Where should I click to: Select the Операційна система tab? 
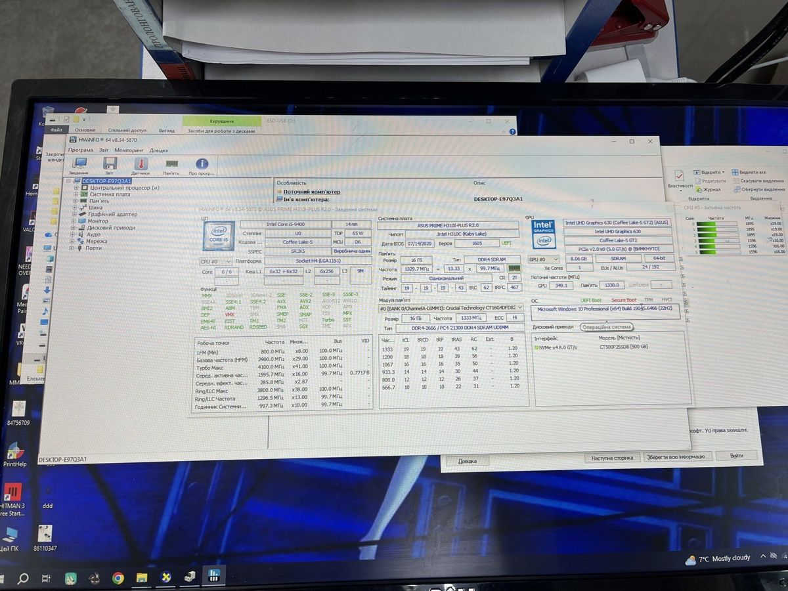(x=607, y=327)
